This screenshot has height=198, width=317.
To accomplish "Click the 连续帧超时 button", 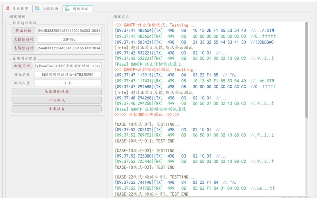I will click(23, 48).
